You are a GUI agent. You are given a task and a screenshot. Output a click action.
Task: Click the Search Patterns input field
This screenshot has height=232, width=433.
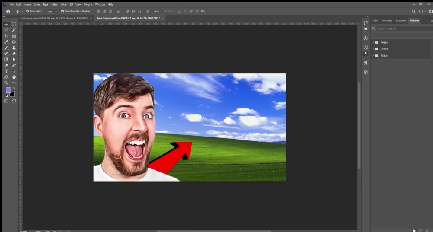click(x=404, y=29)
